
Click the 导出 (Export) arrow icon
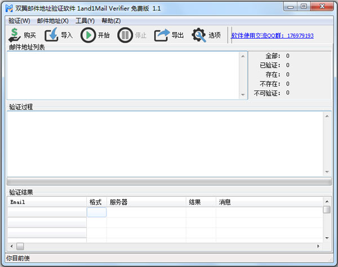click(x=162, y=35)
